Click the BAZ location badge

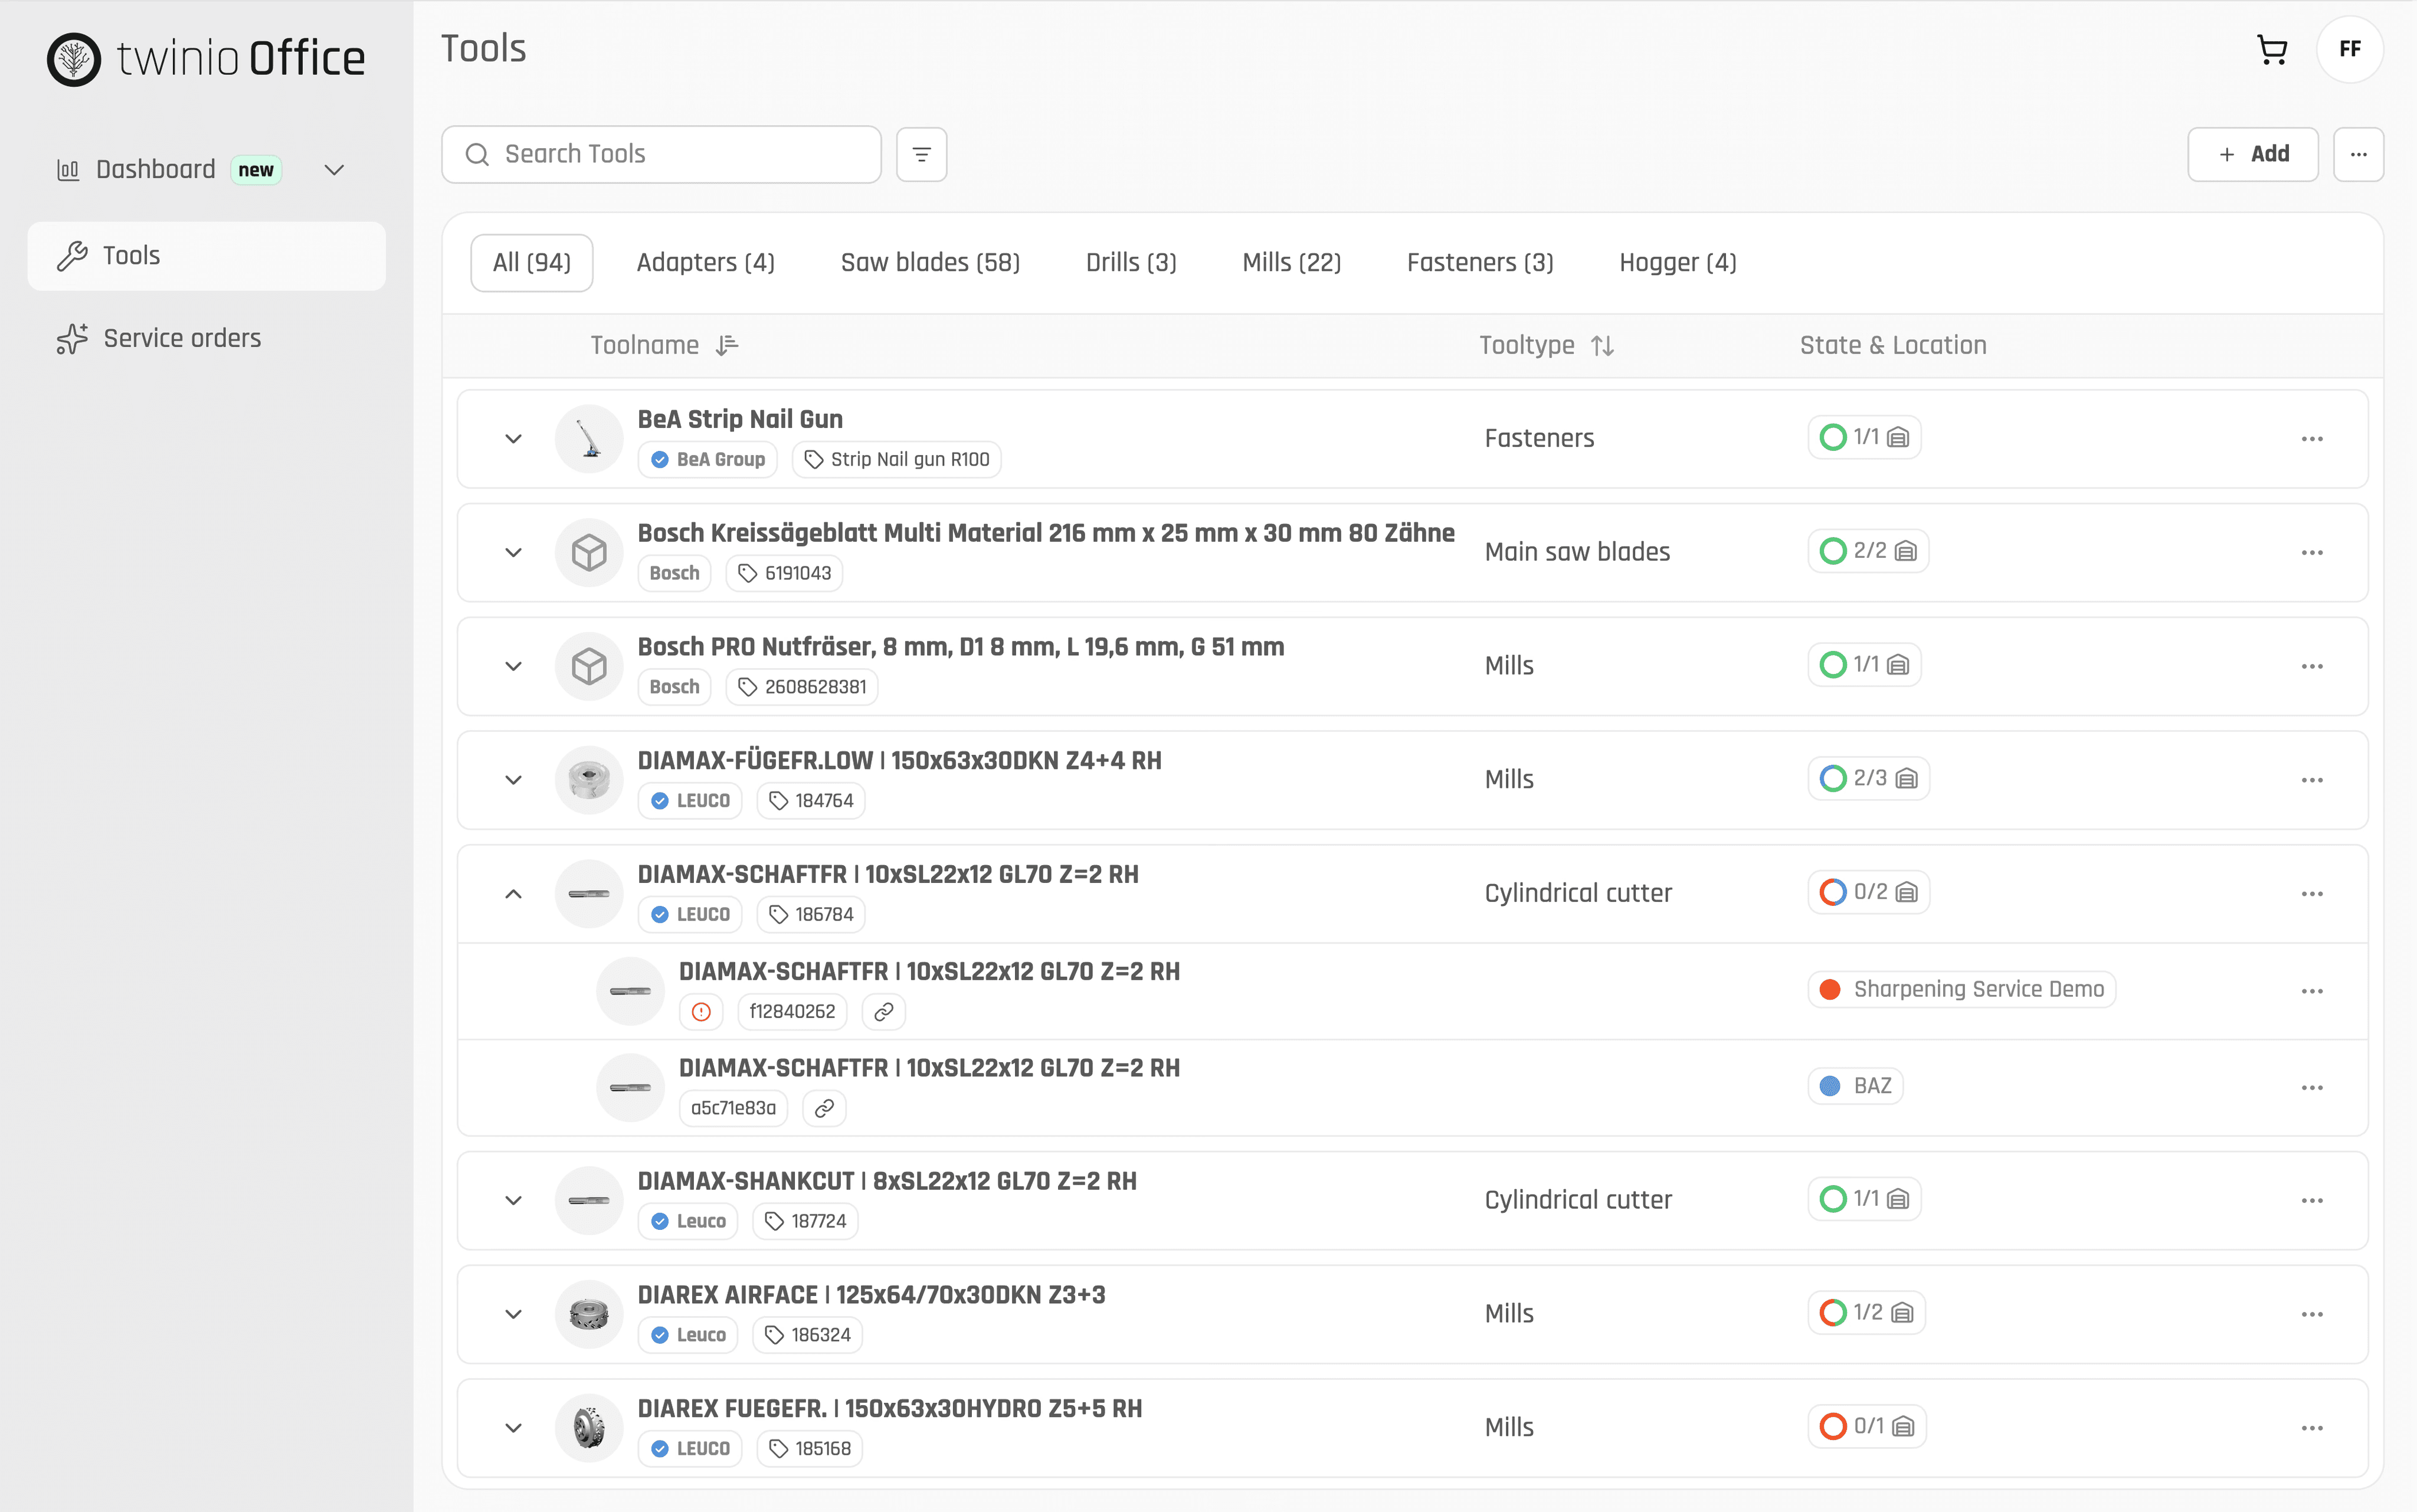pos(1854,1086)
